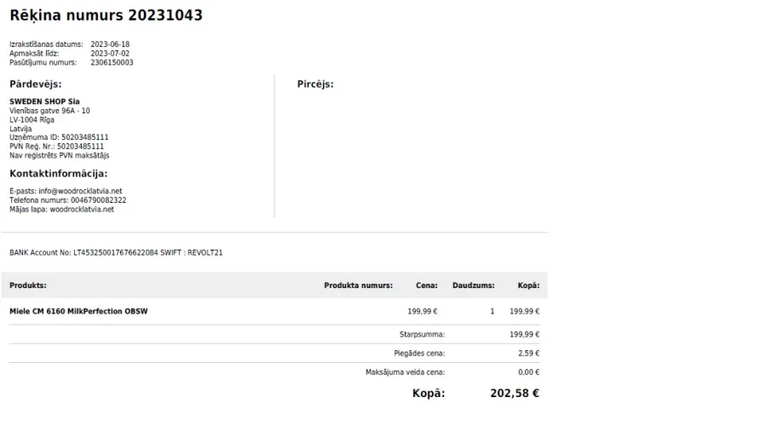
Task: Click the Pircējs heading
Action: (315, 84)
